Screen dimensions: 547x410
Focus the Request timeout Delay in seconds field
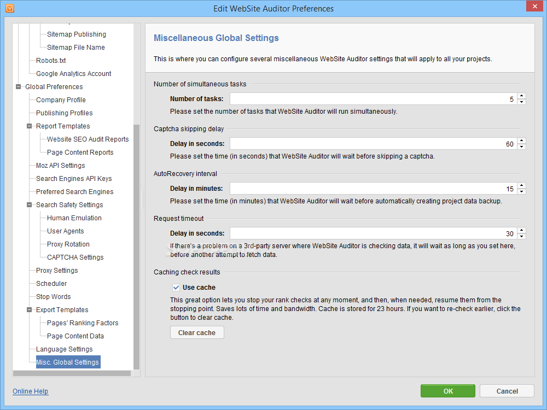(x=373, y=233)
